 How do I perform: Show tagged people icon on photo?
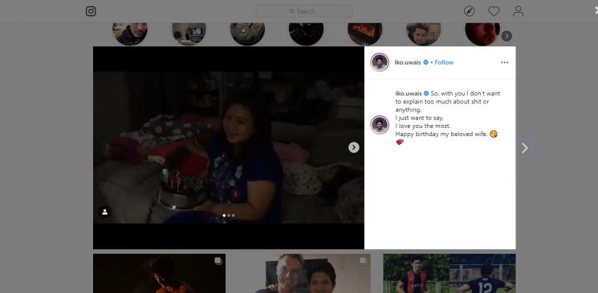click(x=104, y=212)
